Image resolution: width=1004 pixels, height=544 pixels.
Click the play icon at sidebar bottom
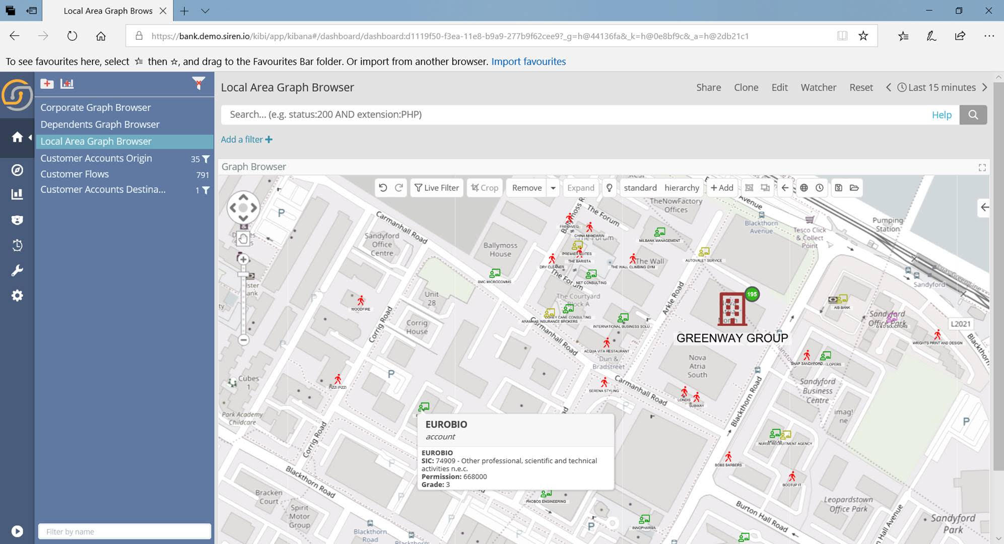pyautogui.click(x=17, y=531)
